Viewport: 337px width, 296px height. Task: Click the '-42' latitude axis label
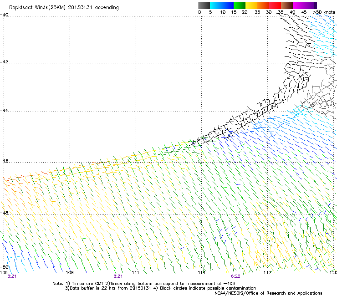pyautogui.click(x=4, y=62)
